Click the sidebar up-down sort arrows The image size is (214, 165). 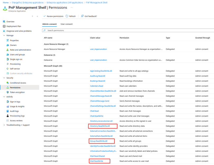point(32,16)
